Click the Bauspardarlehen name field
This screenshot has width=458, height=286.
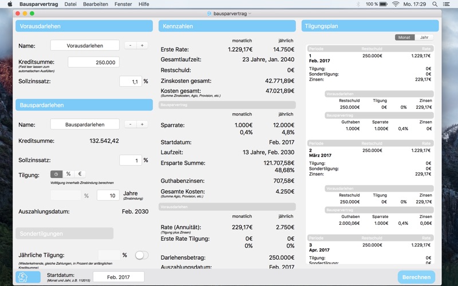pyautogui.click(x=85, y=124)
